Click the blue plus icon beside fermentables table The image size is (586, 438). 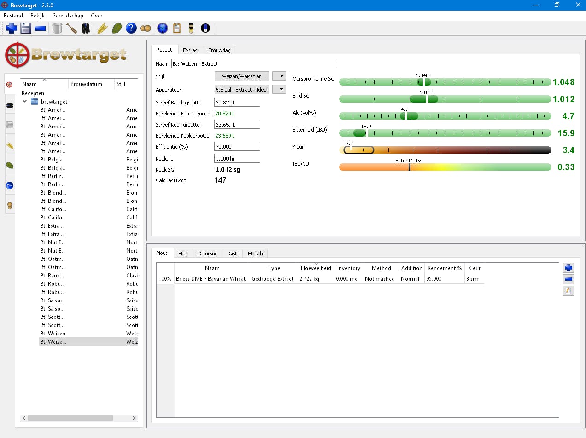pos(568,268)
